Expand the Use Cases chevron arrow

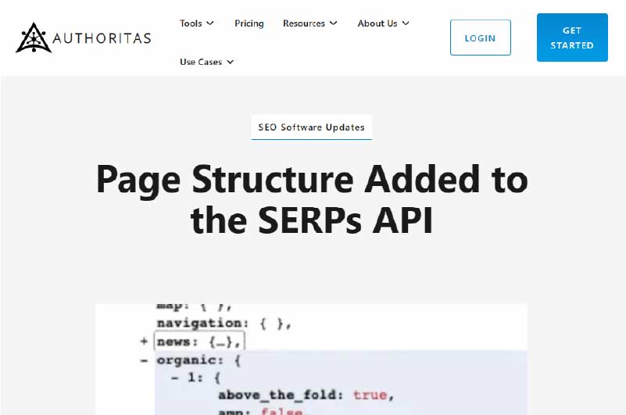[231, 62]
